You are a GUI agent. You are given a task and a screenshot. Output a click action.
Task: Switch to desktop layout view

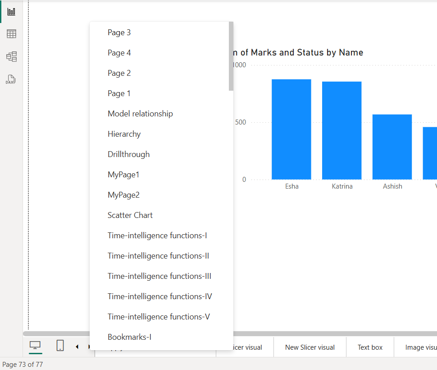click(35, 345)
